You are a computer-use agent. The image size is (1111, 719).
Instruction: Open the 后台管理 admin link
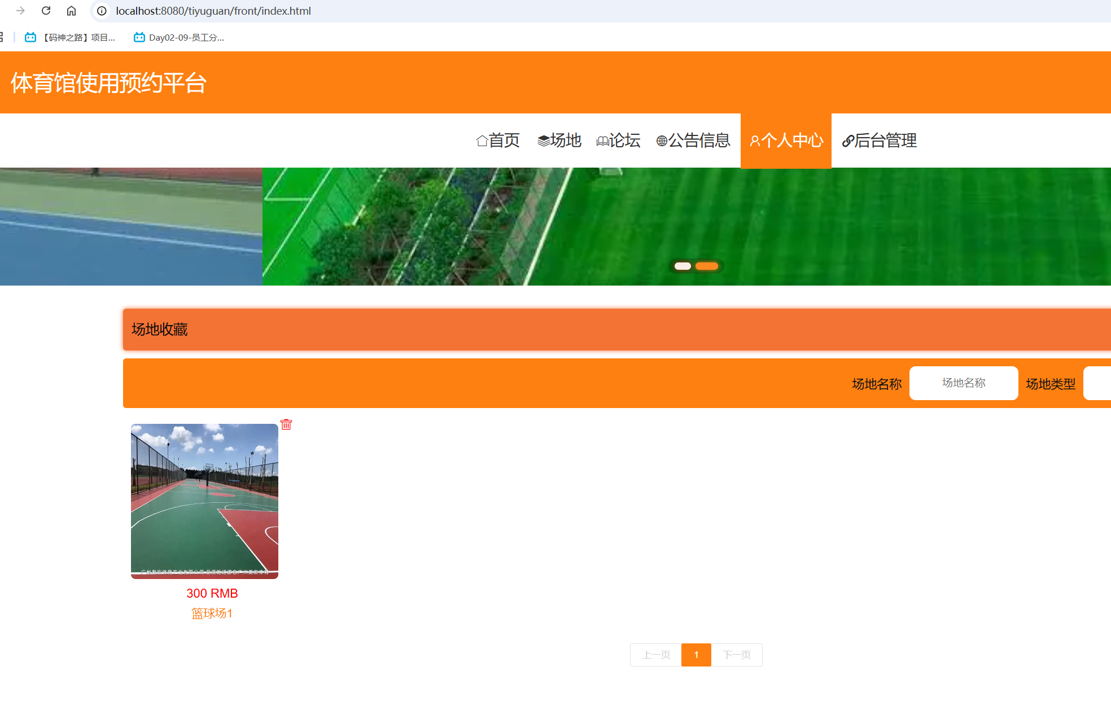pos(879,141)
